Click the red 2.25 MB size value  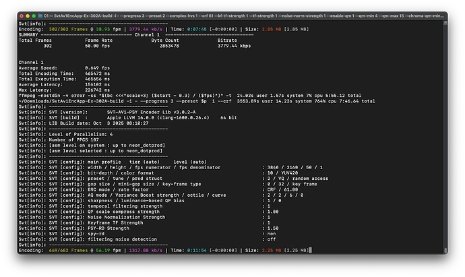pyautogui.click(x=272, y=250)
